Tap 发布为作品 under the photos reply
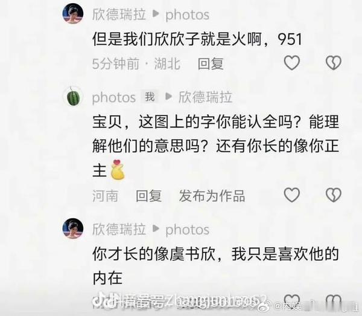The height and width of the screenshot is (316, 362). 212,196
